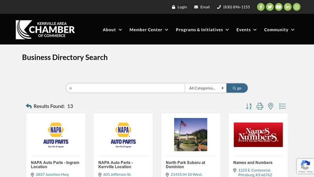314x177 pixels.
Task: Click the Business Directory Search heading
Action: 65,57
